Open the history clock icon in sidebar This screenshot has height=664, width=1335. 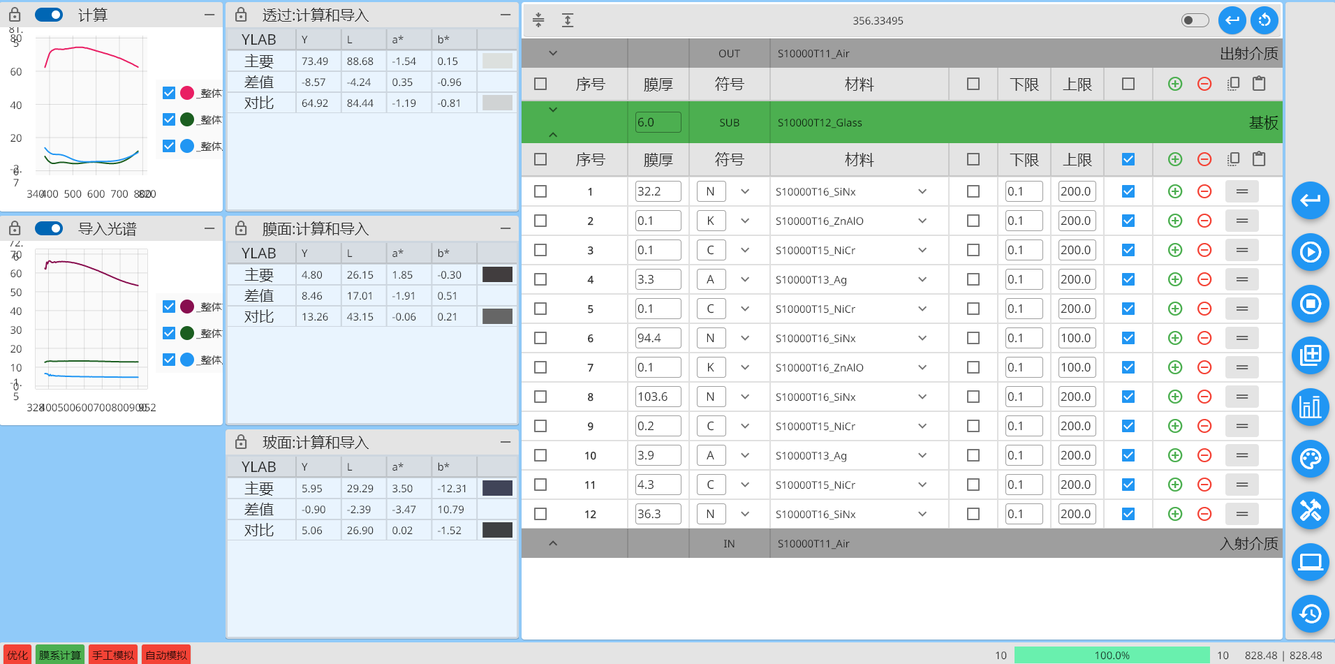point(1310,614)
